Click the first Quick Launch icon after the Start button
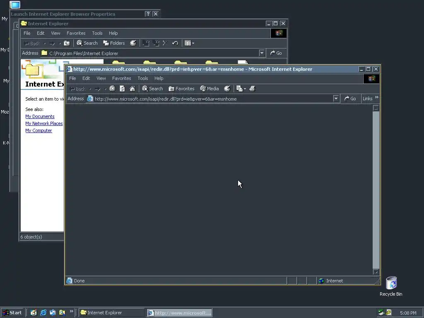Viewport: 424px width, 318px height. click(x=34, y=313)
